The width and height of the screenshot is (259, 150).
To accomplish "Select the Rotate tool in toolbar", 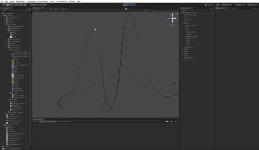I will point(12,5).
